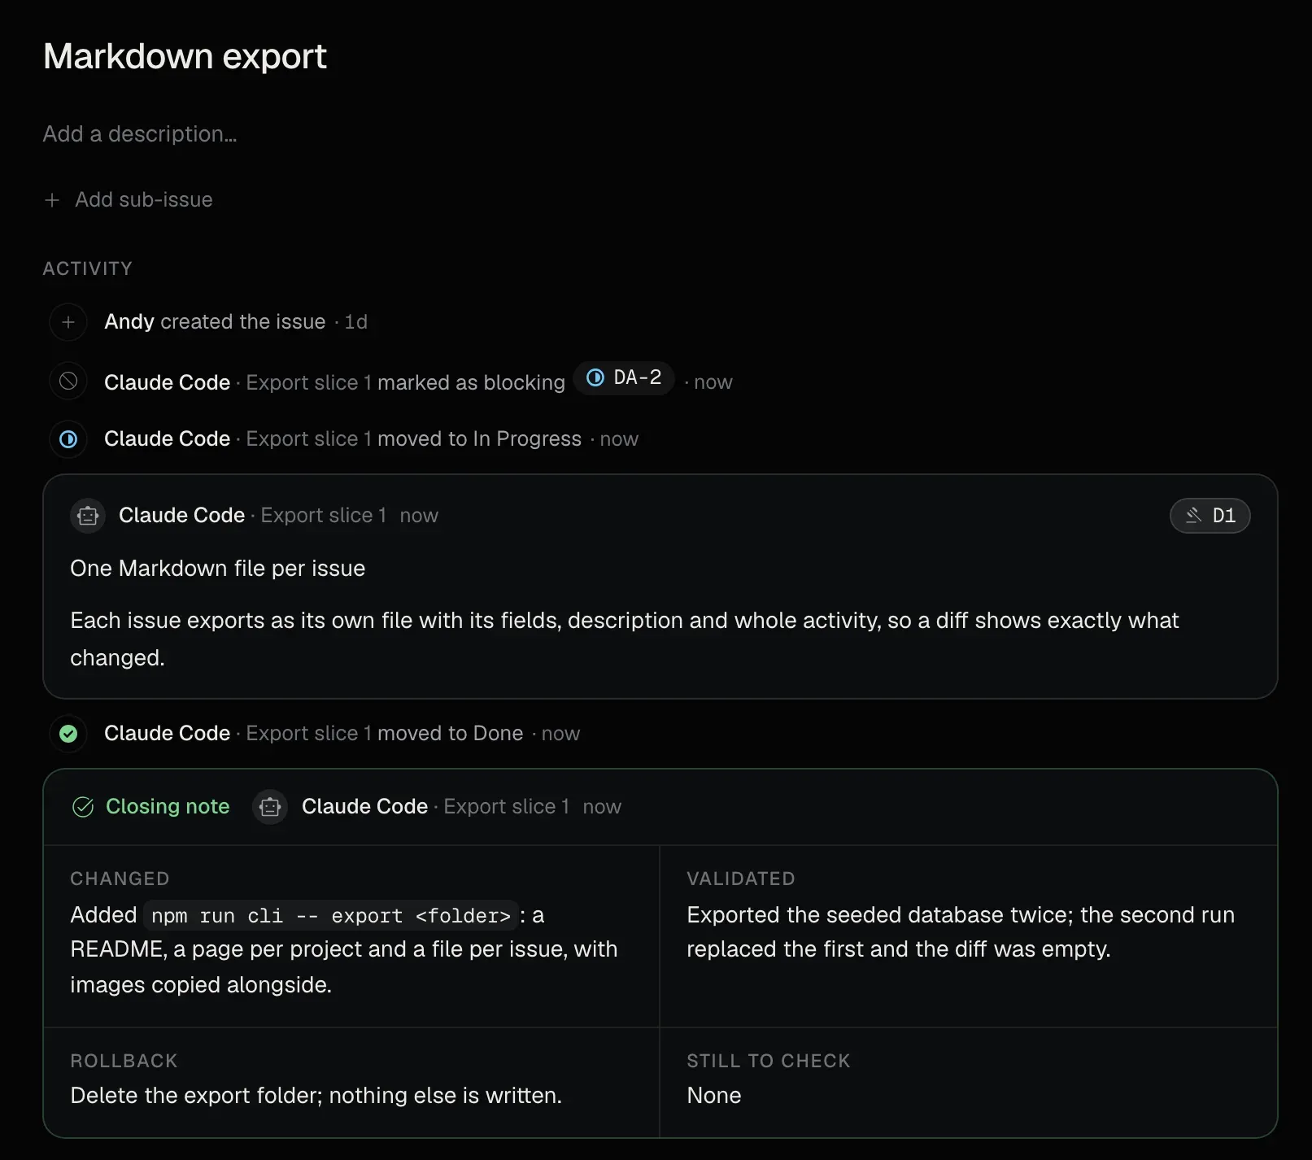
Task: Click the npm run cli -- export <folder> code snippet
Action: pos(331,916)
